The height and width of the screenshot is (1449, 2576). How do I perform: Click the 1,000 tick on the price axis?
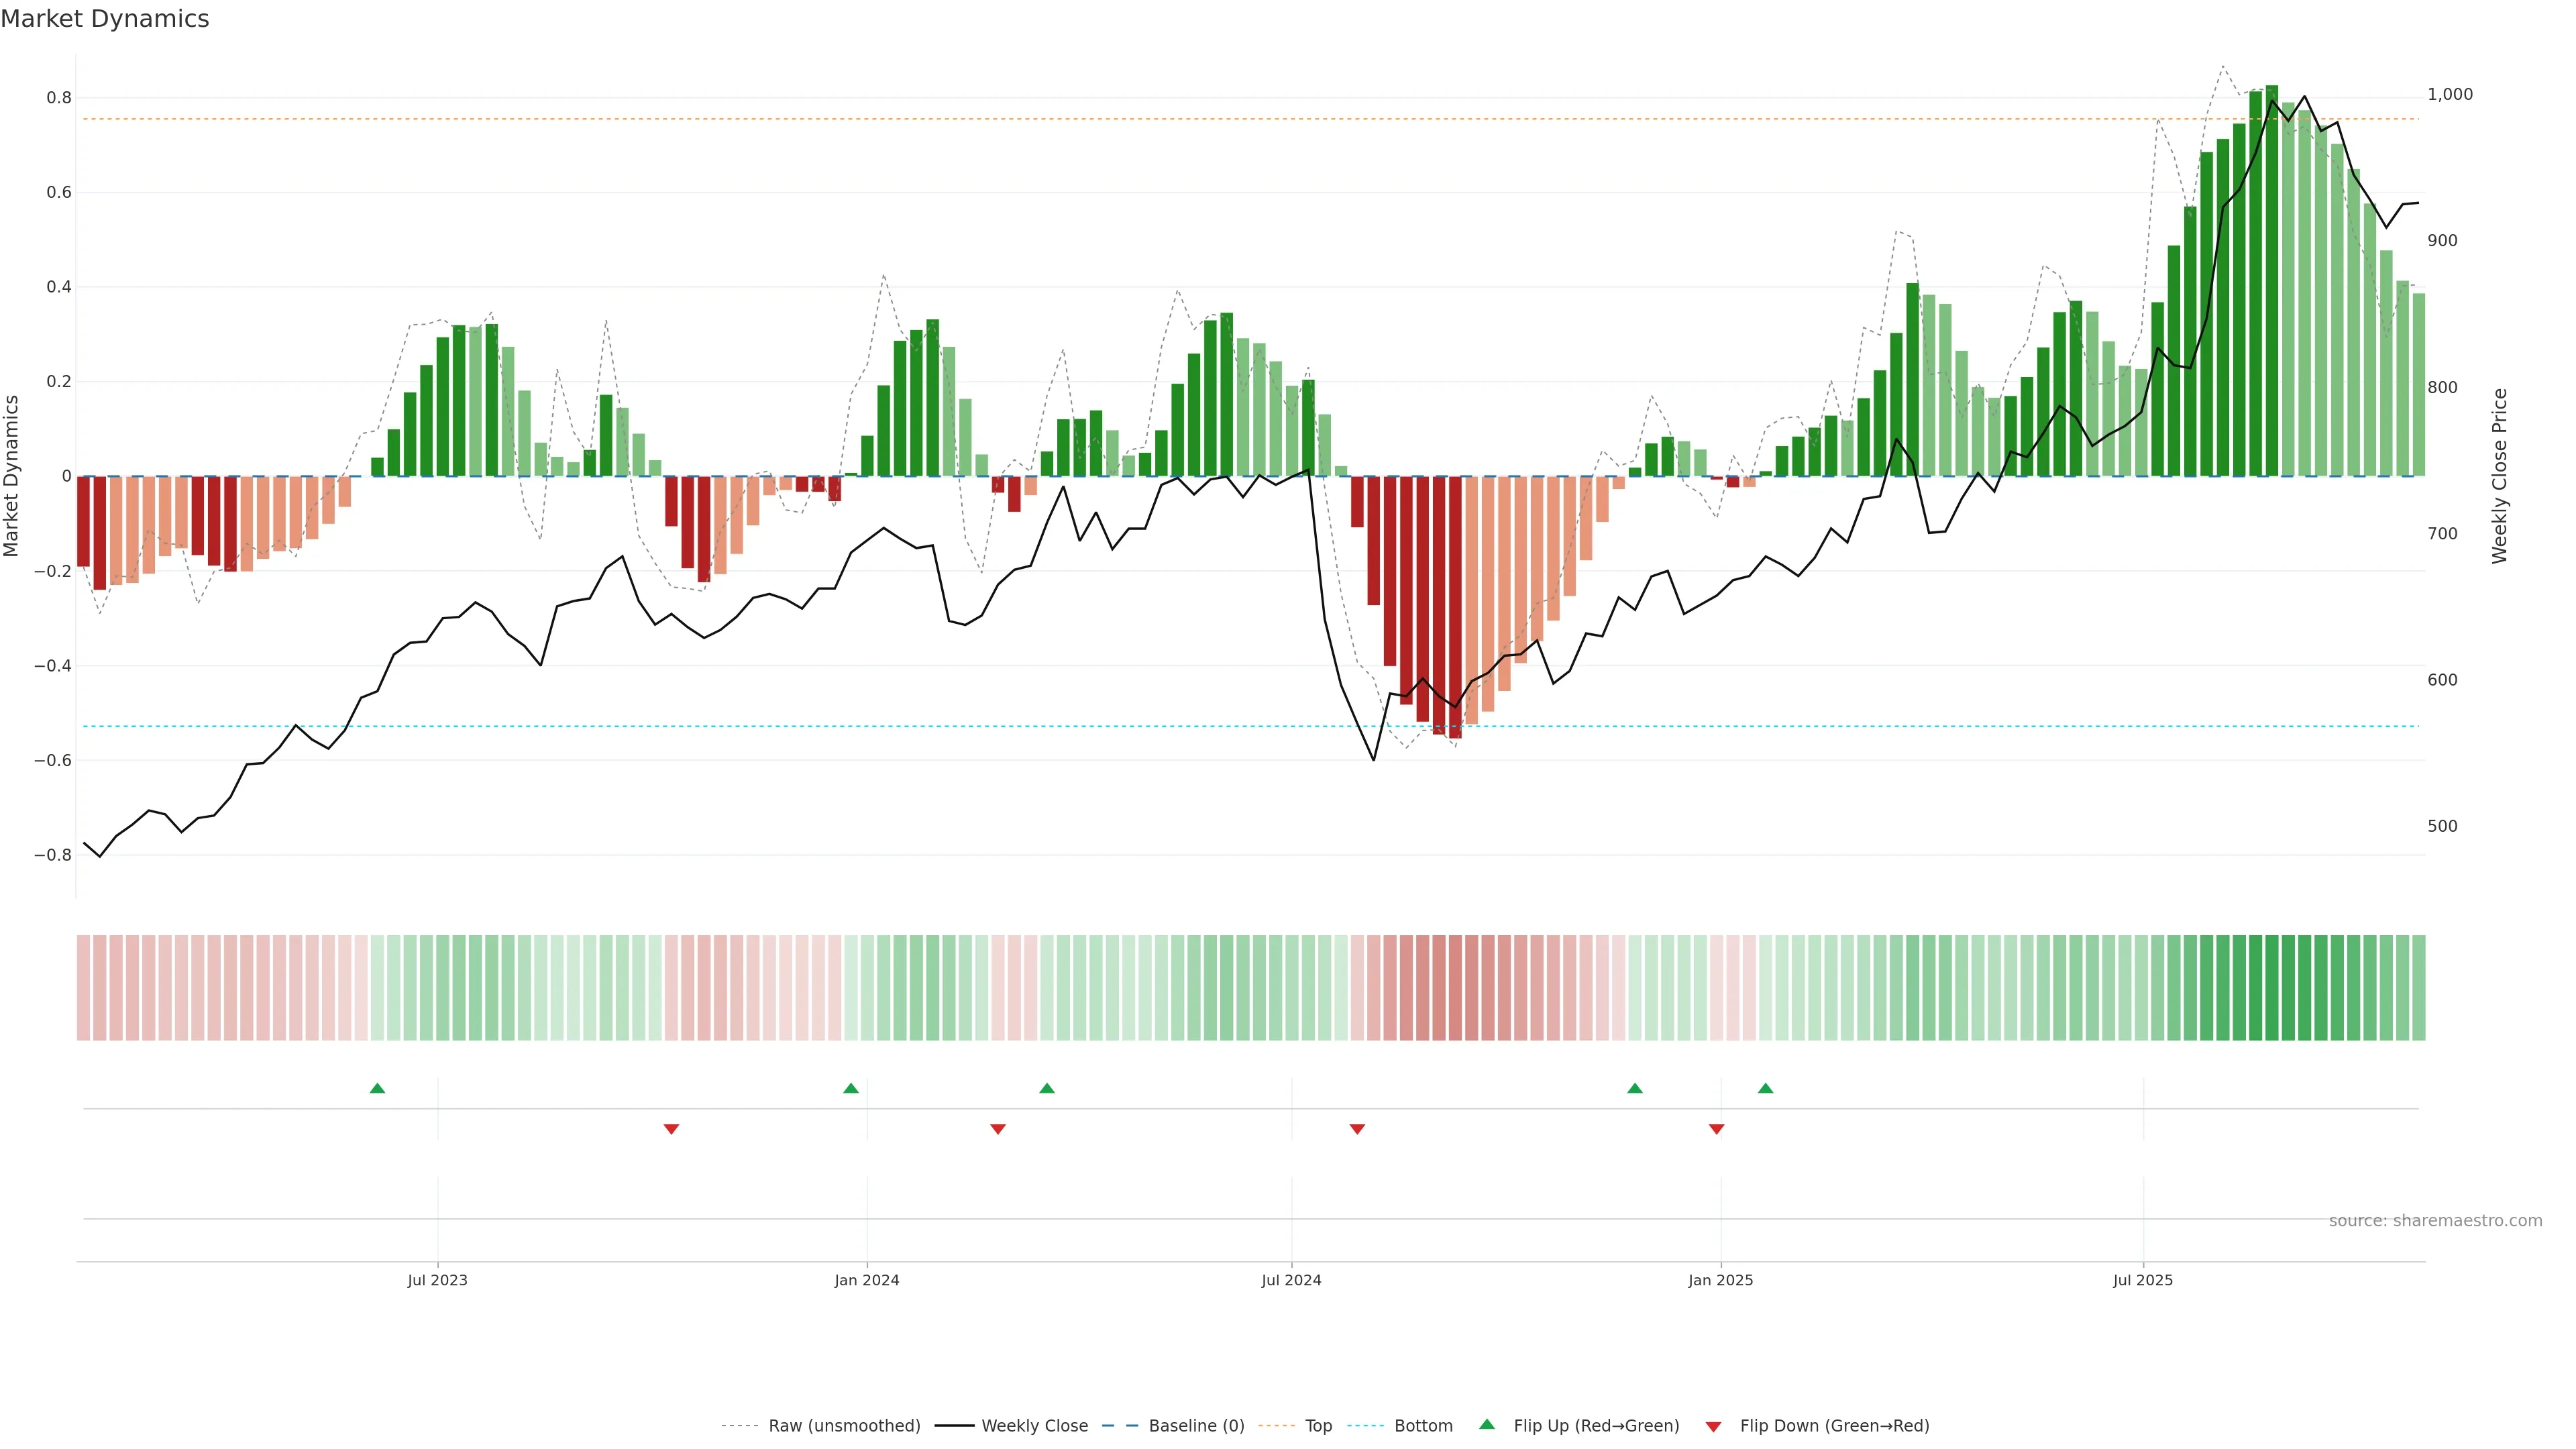pyautogui.click(x=2449, y=94)
